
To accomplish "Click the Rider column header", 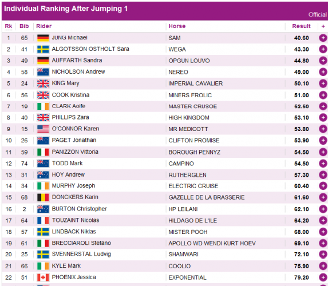I will 44,26.
